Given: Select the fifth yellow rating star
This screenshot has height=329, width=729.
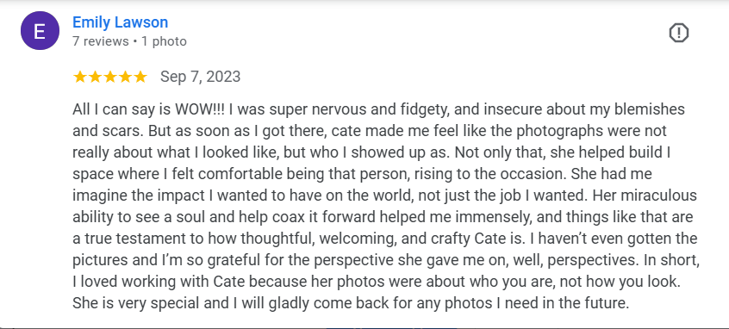Looking at the screenshot, I should [x=140, y=77].
